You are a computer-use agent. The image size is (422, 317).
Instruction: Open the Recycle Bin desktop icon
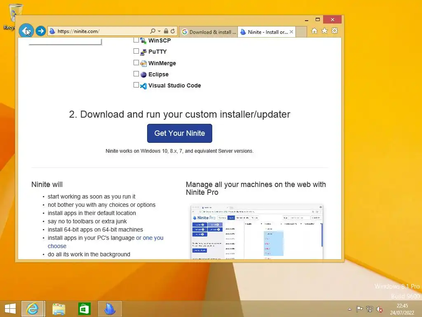pos(12,16)
